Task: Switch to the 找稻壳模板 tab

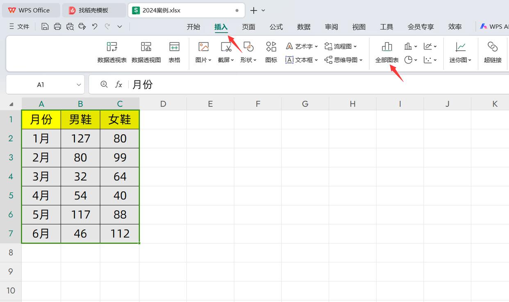Action: tap(94, 10)
